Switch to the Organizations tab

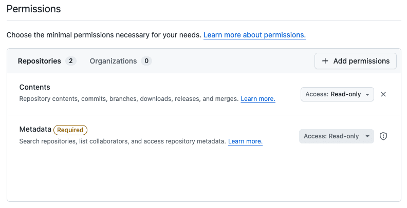tap(121, 61)
